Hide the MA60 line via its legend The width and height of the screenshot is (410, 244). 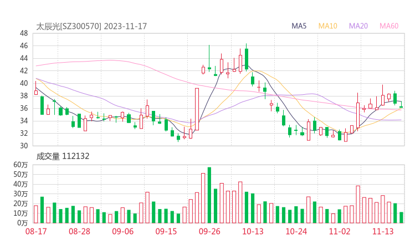click(389, 26)
